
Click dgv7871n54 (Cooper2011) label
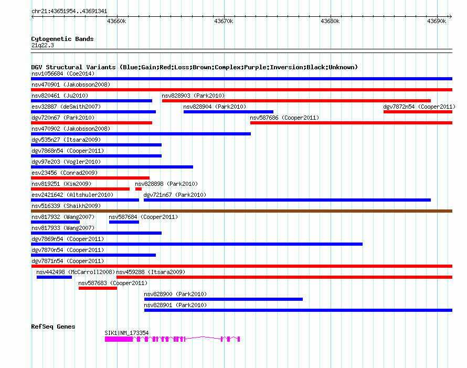[68, 261]
